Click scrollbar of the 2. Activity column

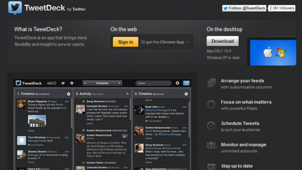pos(130,109)
